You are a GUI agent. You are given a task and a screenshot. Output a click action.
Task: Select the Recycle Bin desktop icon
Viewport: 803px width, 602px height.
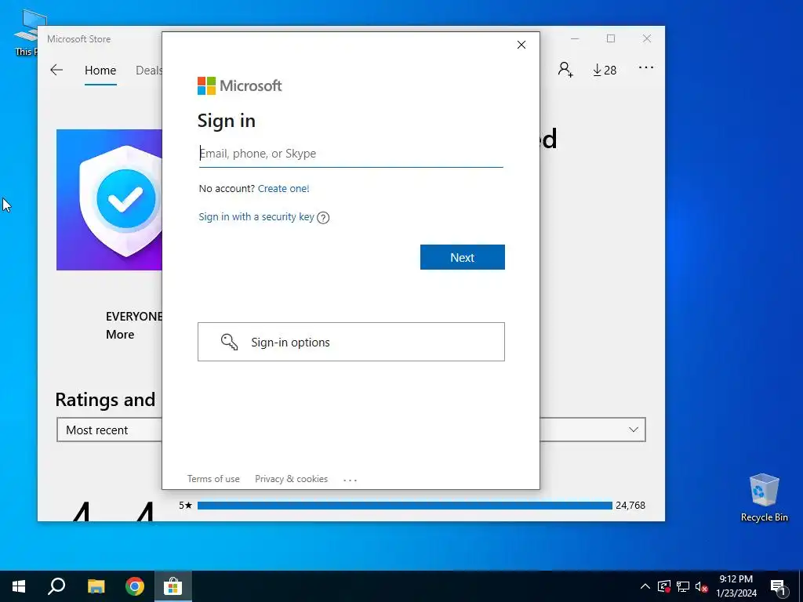[x=764, y=497]
